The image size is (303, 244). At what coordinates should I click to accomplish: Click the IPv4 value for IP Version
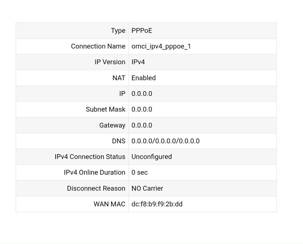(138, 62)
